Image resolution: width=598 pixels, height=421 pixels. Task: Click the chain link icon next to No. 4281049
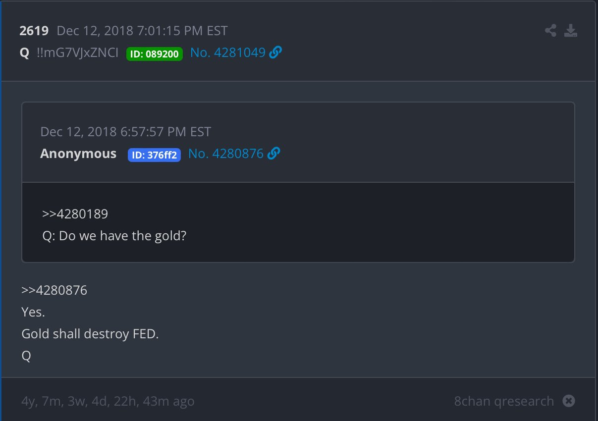(276, 52)
